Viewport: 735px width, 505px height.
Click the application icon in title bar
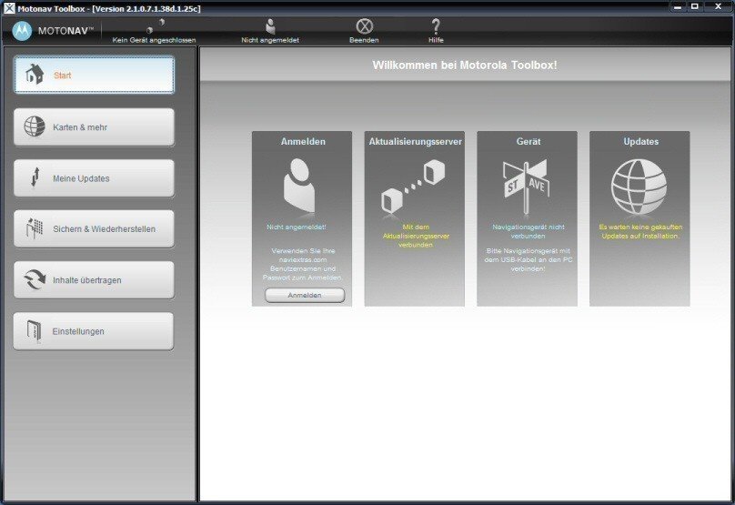point(9,7)
